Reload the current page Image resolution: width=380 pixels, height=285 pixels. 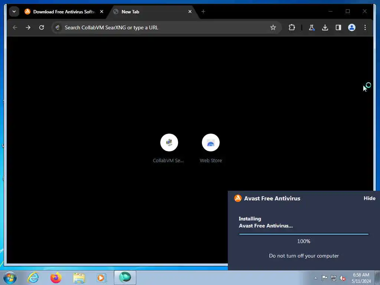[x=42, y=27]
